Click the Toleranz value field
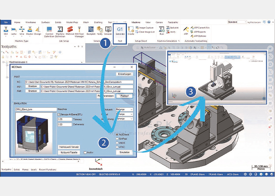Image resolution: width=275 pixels, height=196 pixels. (x=65, y=119)
